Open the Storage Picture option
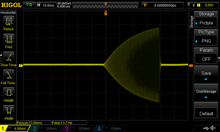Screen dimensions: 220x132 [x=206, y=23]
